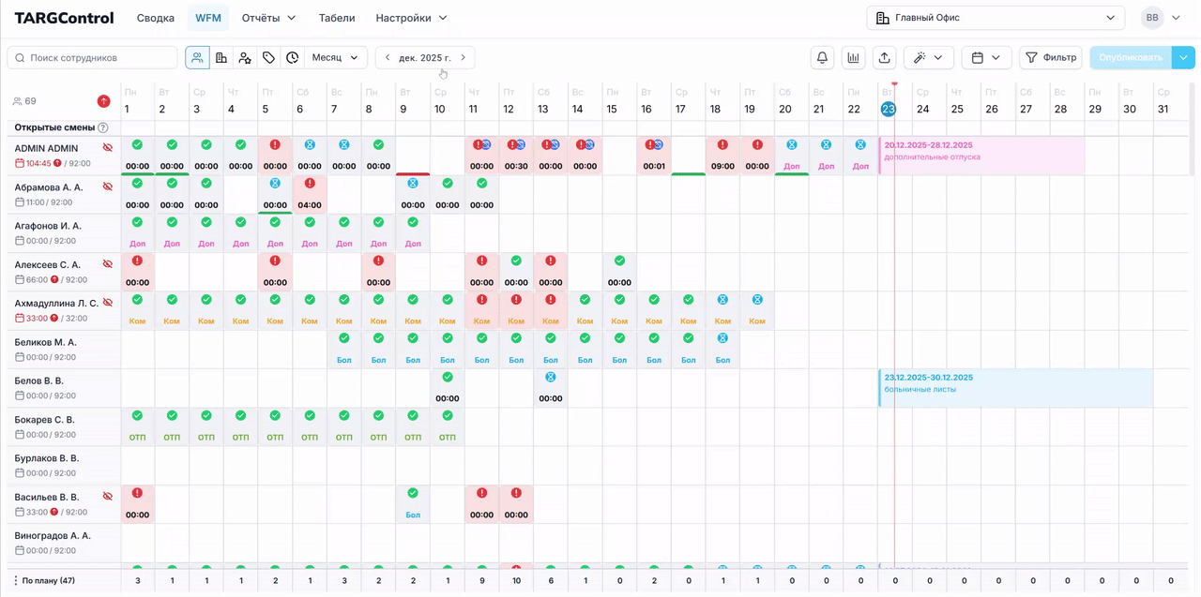This screenshot has height=597, width=1201.
Task: Open the magic wand tools dropdown
Action: pos(928,58)
